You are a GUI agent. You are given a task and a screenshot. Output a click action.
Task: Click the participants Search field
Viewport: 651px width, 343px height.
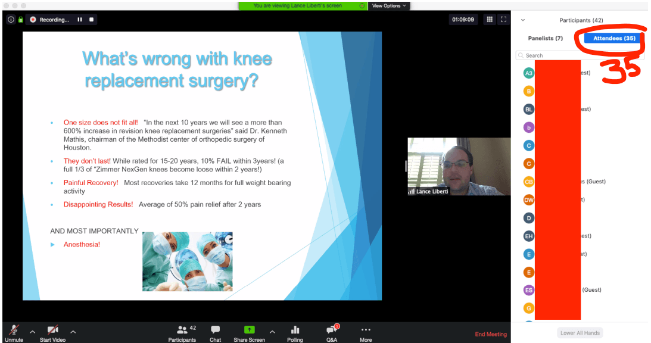point(554,55)
